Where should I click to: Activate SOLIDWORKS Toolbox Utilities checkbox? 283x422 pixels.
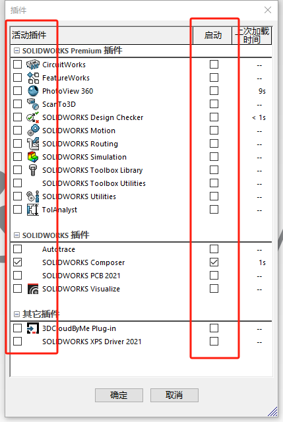coord(18,183)
